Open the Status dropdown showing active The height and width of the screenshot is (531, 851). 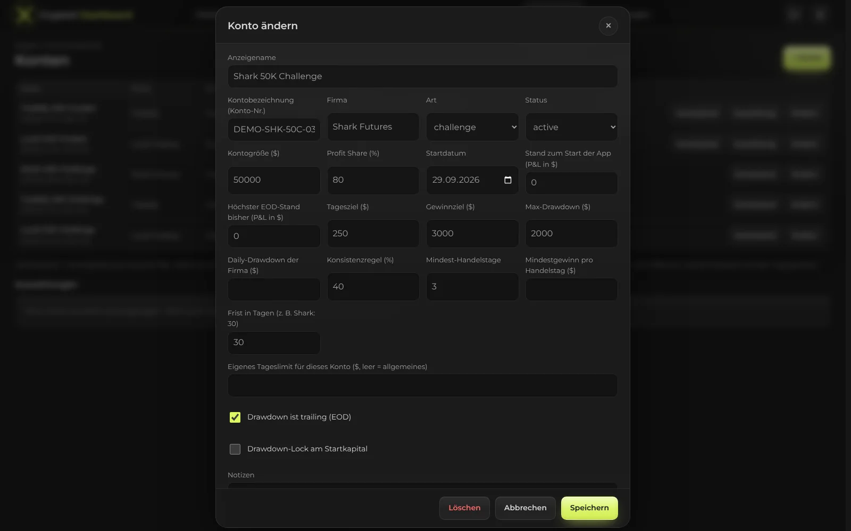571,127
